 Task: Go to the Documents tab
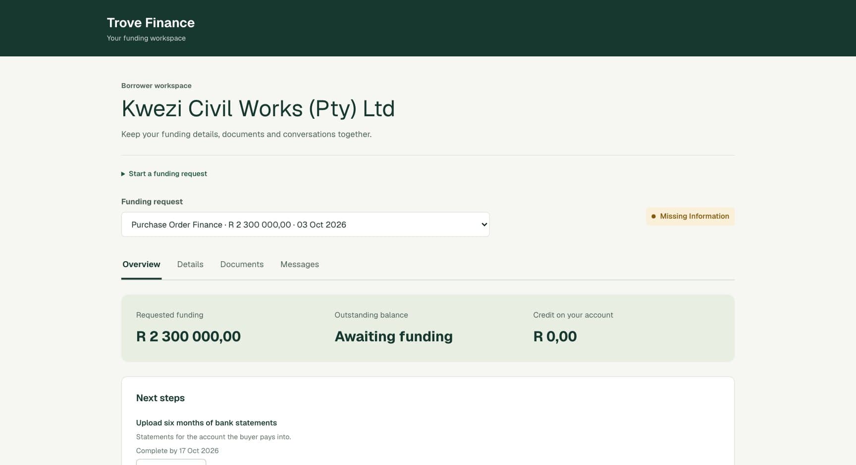point(242,264)
